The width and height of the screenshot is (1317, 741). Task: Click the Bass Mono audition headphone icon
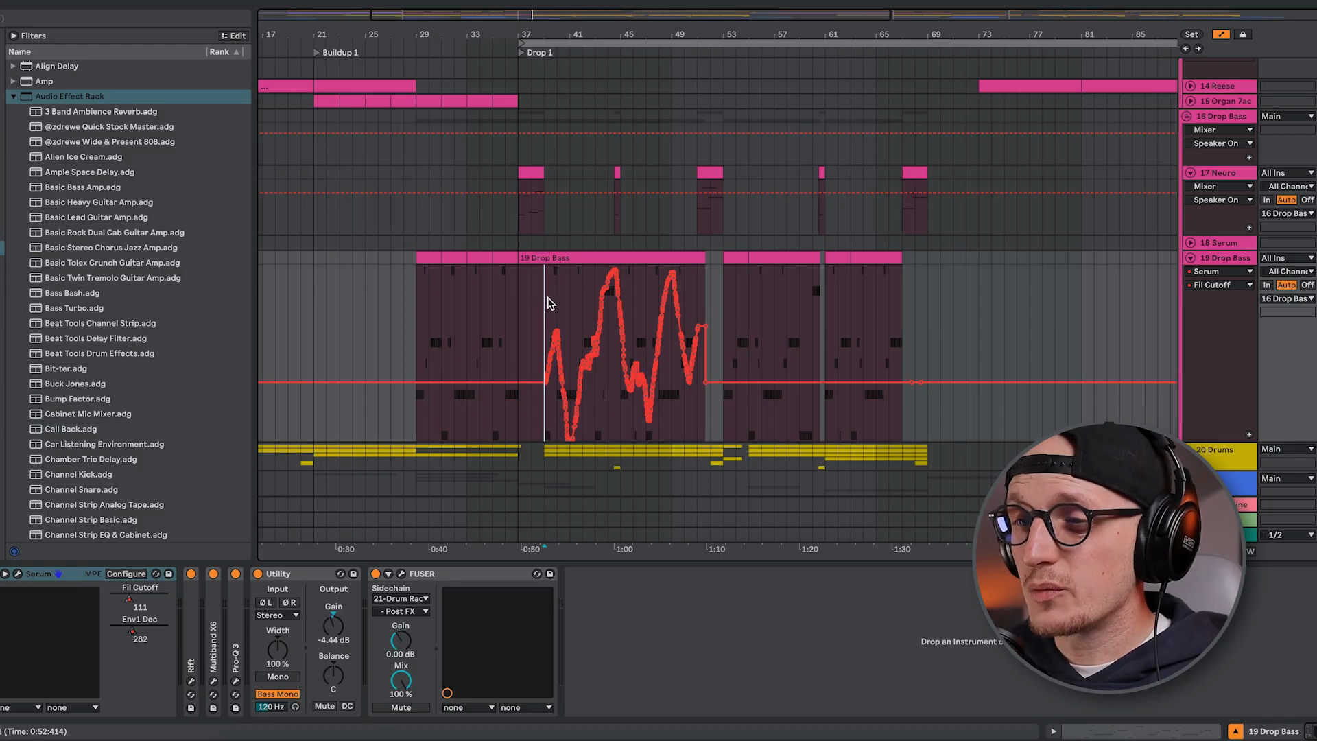coord(295,707)
